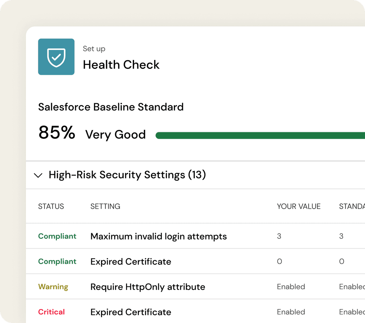Click the SETTING column header

click(x=105, y=206)
